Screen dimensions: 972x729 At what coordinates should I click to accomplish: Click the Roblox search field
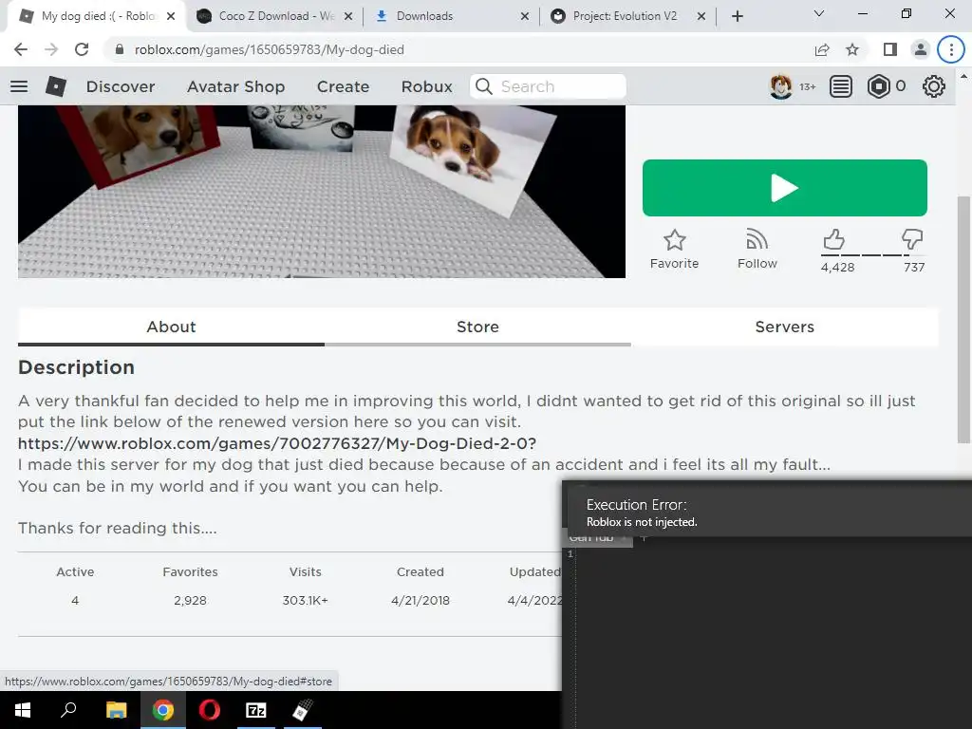pyautogui.click(x=548, y=86)
